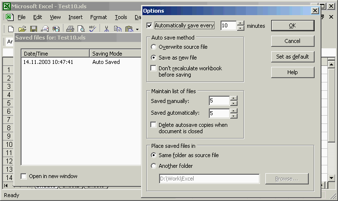Click the New workbook toolbar icon

tap(11, 28)
